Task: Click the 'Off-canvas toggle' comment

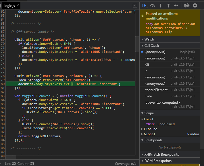Action: [32, 32]
